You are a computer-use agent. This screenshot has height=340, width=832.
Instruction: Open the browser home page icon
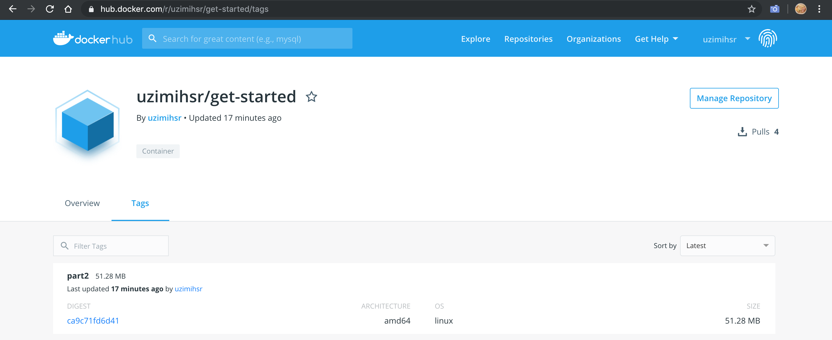[68, 9]
